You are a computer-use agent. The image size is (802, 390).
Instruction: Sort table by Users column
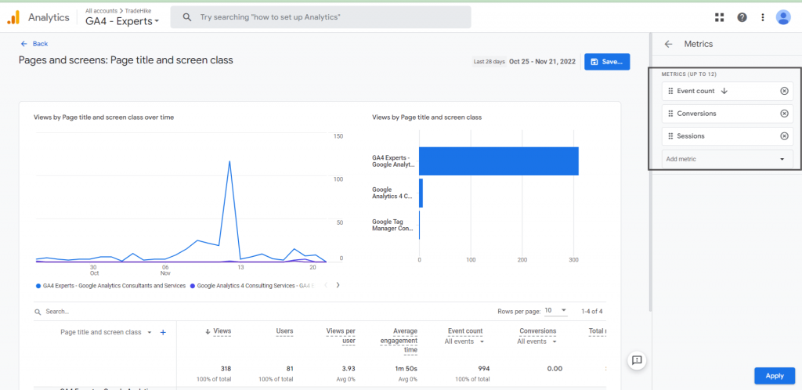284,331
